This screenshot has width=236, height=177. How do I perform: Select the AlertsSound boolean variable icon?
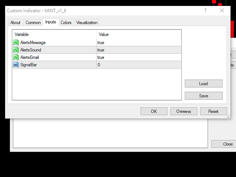pos(16,50)
